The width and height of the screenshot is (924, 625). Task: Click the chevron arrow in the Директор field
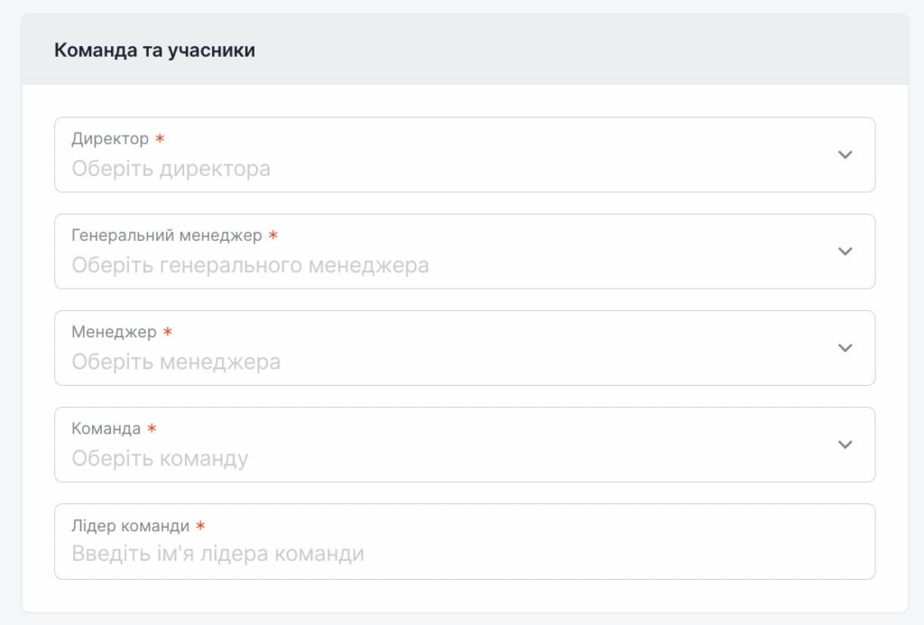845,155
